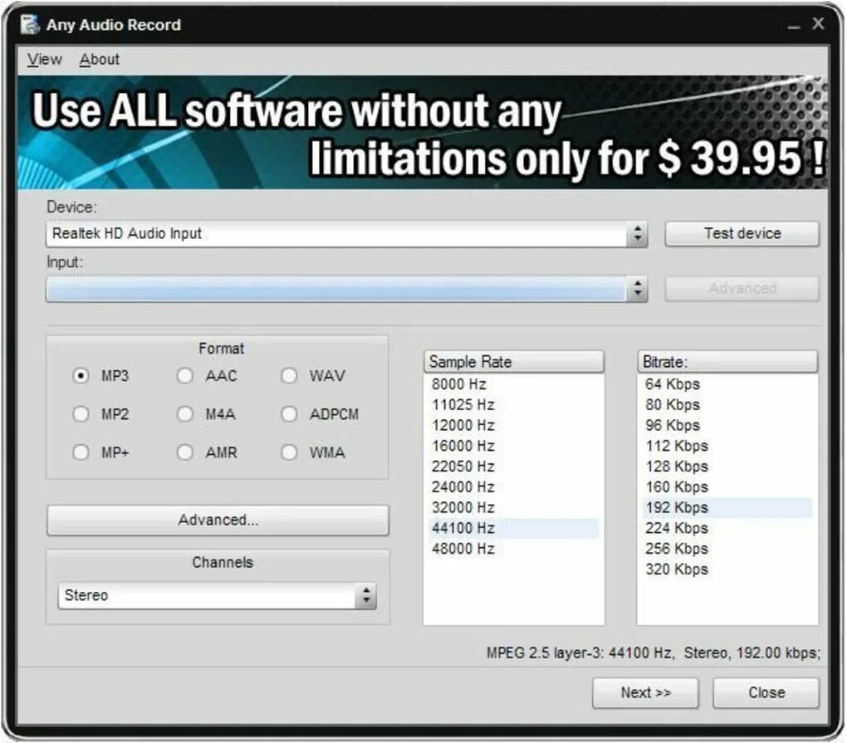Open the Advanced settings dialog
The width and height of the screenshot is (847, 743).
tap(218, 520)
